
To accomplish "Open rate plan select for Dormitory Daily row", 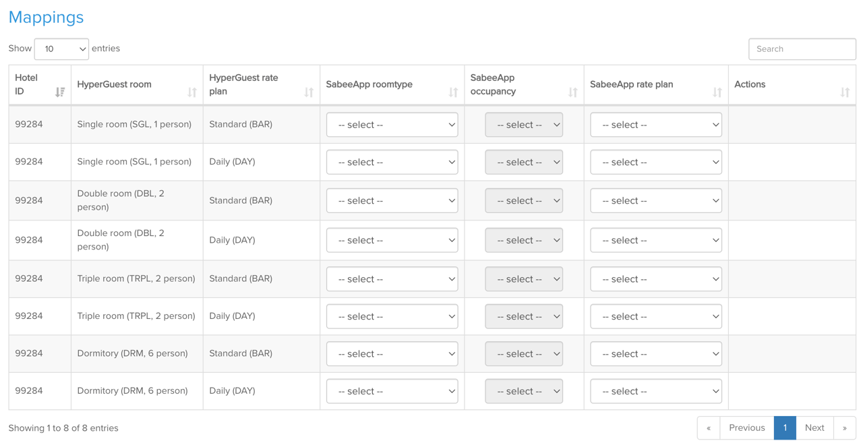I will tap(656, 391).
